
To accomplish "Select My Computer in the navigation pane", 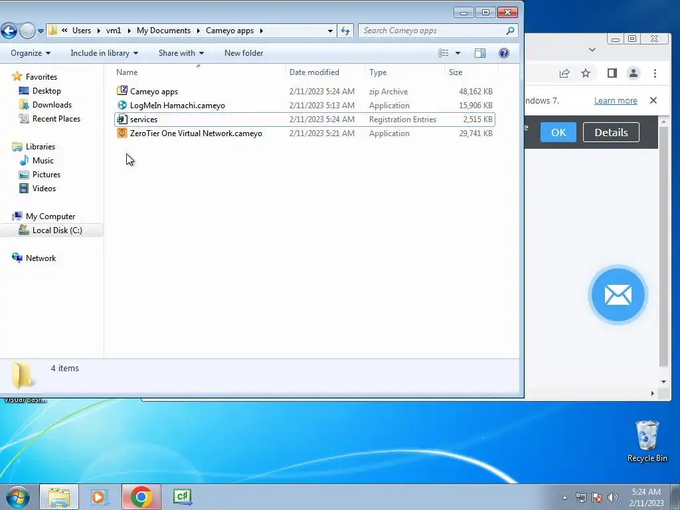I will [50, 216].
